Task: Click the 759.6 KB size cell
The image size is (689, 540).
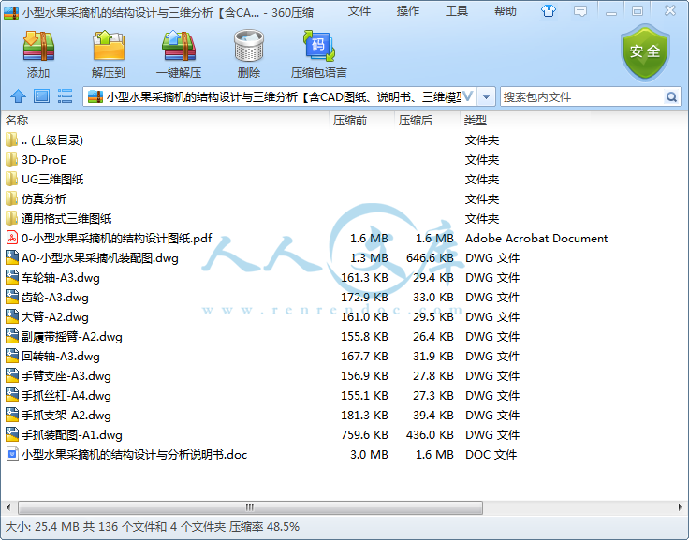Action: coord(364,434)
